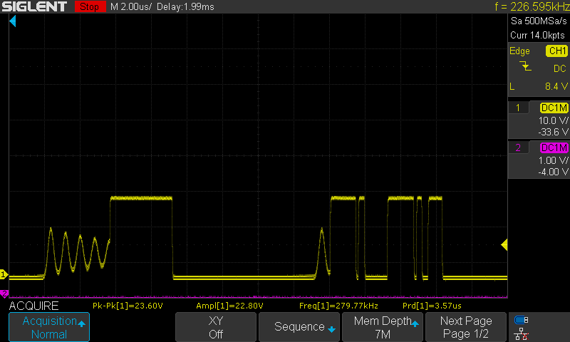
Task: Click the Curr 14.0kpts readout
Action: [537, 35]
